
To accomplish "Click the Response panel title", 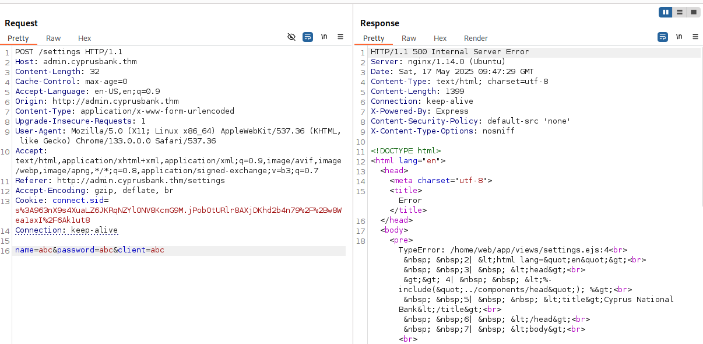I will click(x=379, y=23).
